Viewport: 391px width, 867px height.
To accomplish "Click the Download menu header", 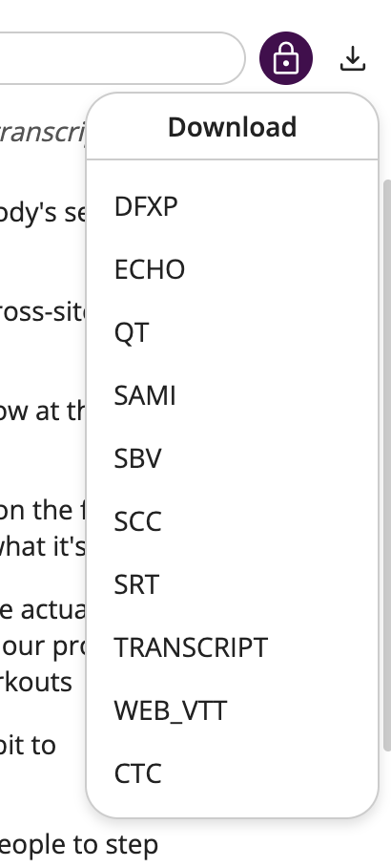I will coord(232,127).
